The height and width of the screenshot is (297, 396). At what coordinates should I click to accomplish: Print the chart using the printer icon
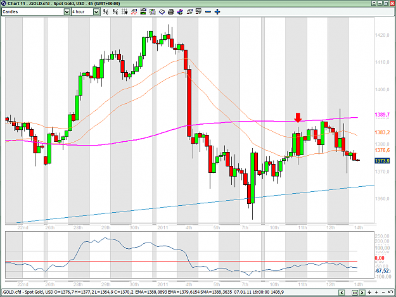click(x=171, y=11)
